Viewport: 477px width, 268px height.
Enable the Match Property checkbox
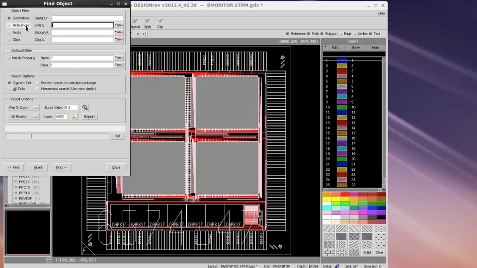(8, 58)
